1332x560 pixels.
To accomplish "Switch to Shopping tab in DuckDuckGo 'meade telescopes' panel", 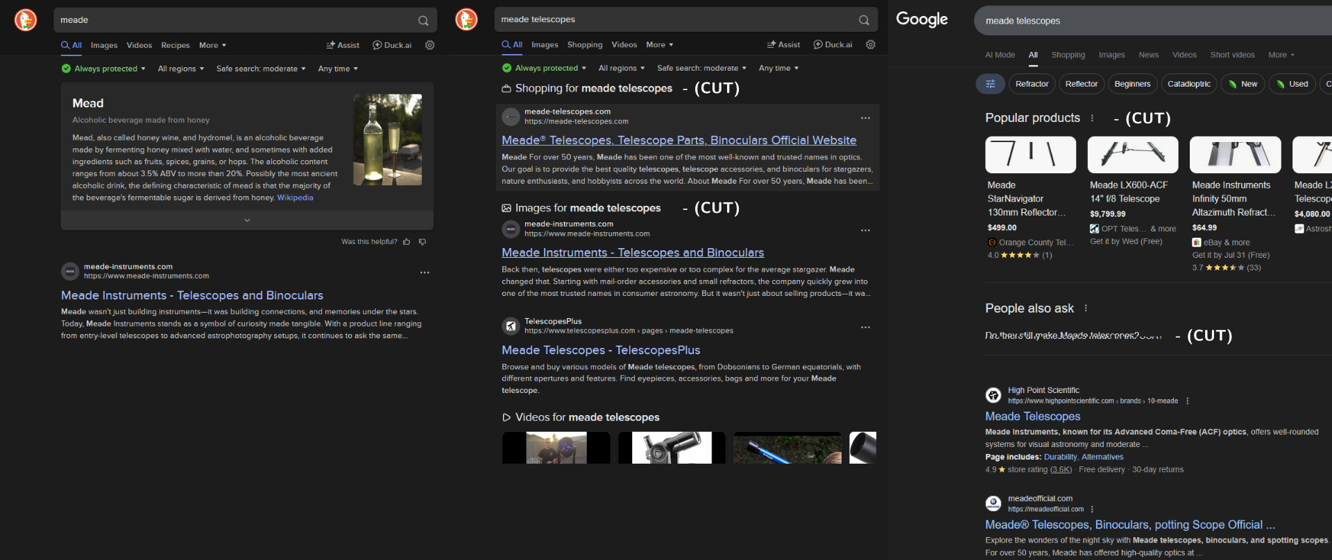I will [585, 44].
